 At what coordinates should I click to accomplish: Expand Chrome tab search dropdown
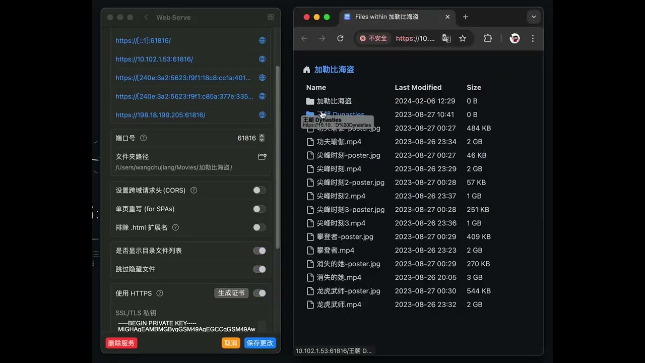pos(534,17)
